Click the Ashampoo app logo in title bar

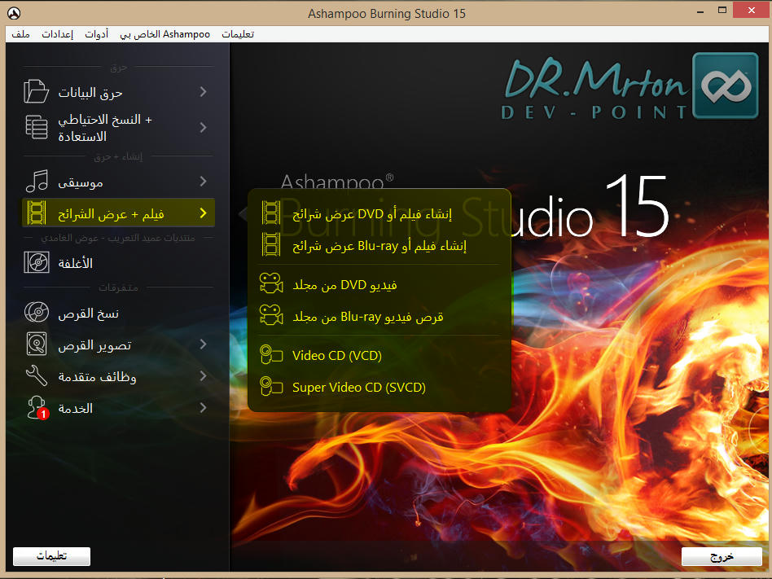pos(14,13)
